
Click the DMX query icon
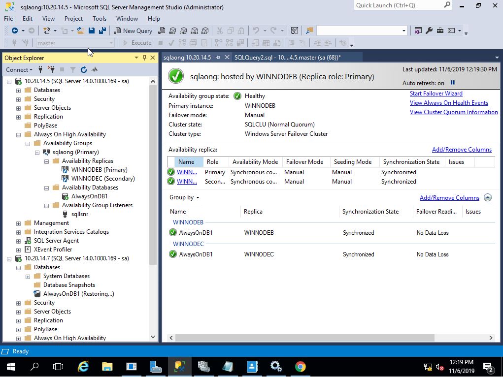click(x=183, y=31)
